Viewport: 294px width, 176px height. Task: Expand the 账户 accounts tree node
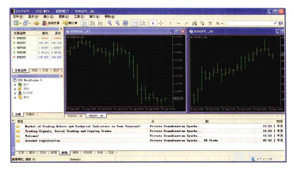[x=15, y=85]
